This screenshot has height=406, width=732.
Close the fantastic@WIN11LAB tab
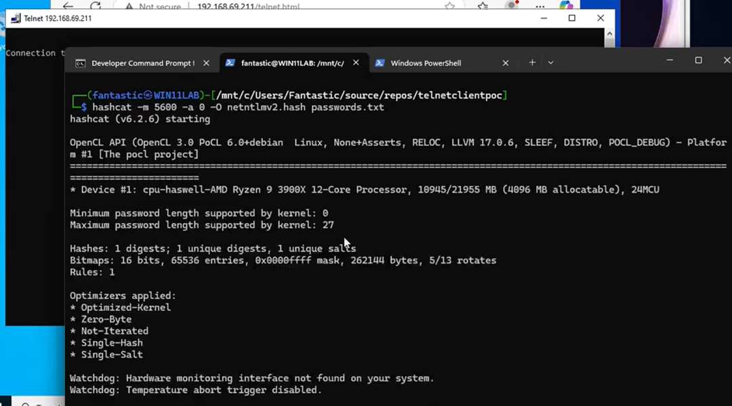point(356,62)
